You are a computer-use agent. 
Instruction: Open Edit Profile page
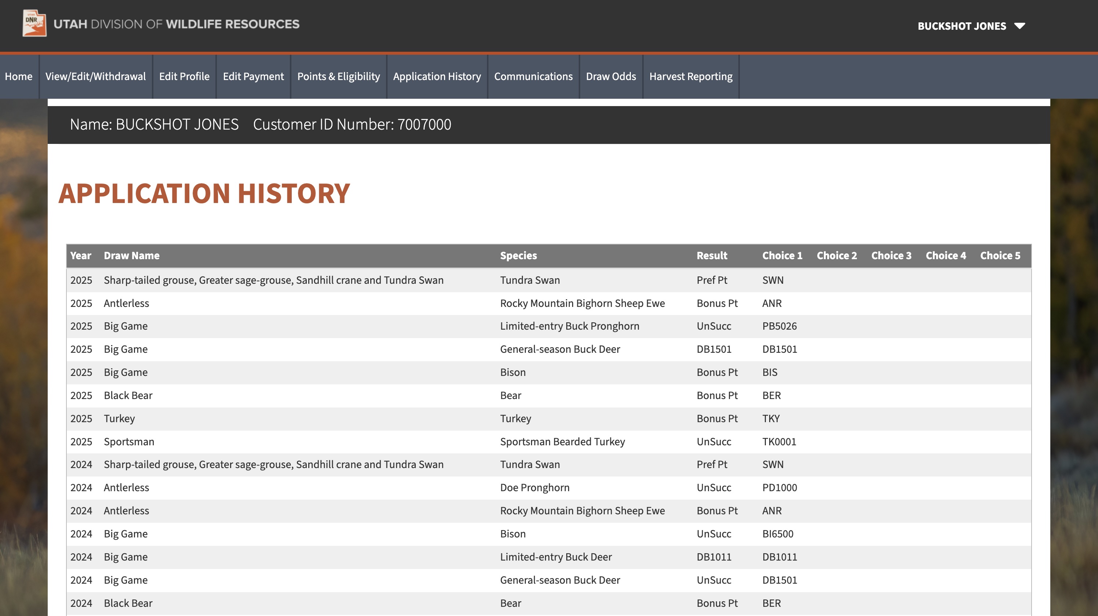[x=184, y=76]
